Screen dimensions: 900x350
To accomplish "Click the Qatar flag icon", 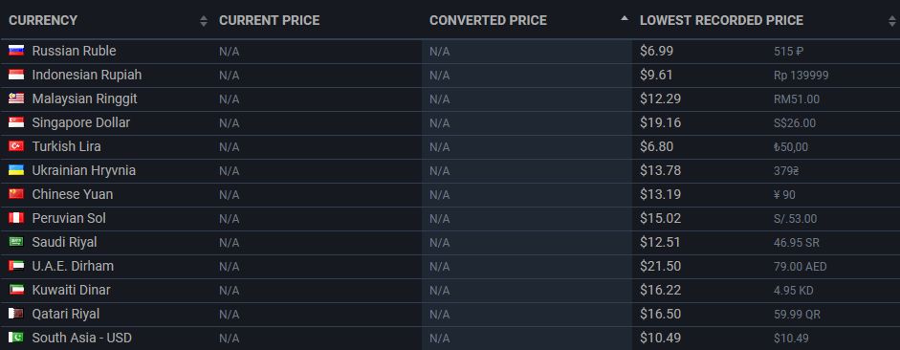I will point(16,314).
